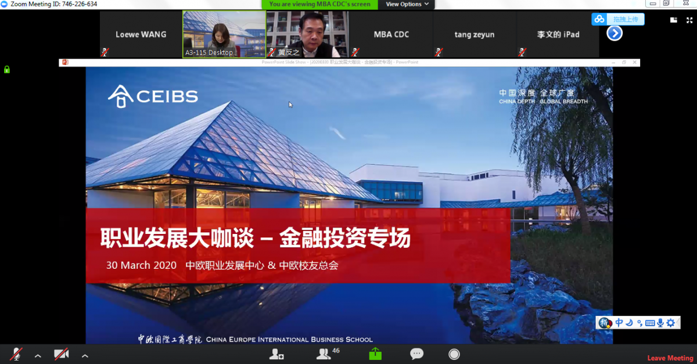This screenshot has width=697, height=364.
Task: Open the View Options dropdown
Action: [407, 4]
